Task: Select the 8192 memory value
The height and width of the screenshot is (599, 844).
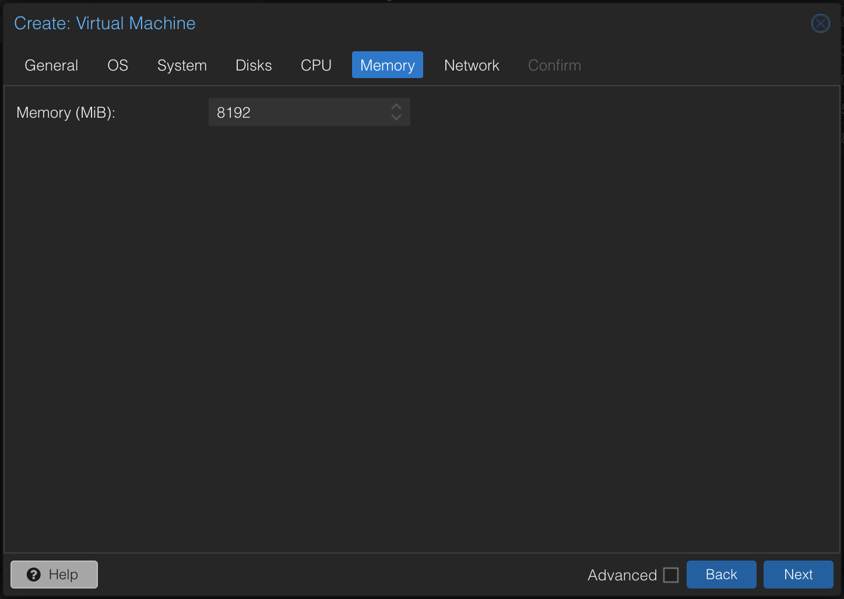Action: pos(234,112)
